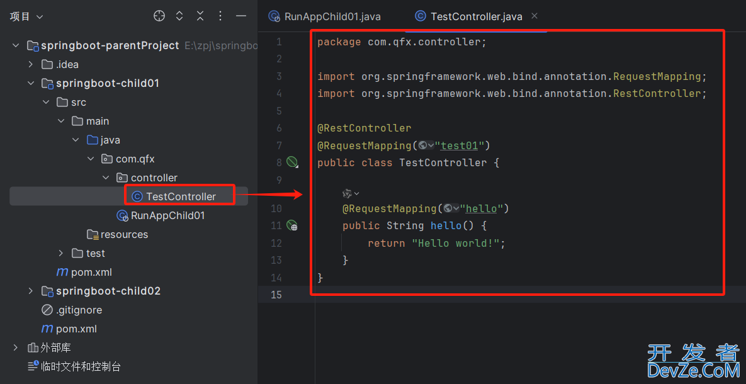This screenshot has height=384, width=746.
Task: Click RestController in the import on line 4
Action: pyautogui.click(x=657, y=93)
